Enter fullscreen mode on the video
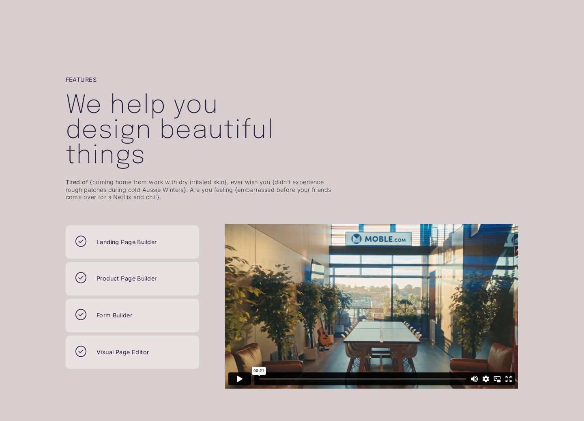The height and width of the screenshot is (421, 584). (x=509, y=379)
